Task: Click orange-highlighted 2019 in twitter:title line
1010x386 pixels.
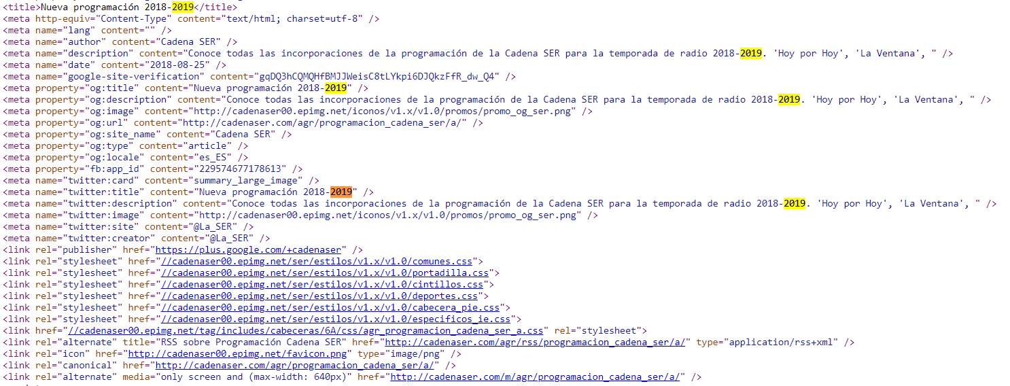Action: tap(341, 192)
